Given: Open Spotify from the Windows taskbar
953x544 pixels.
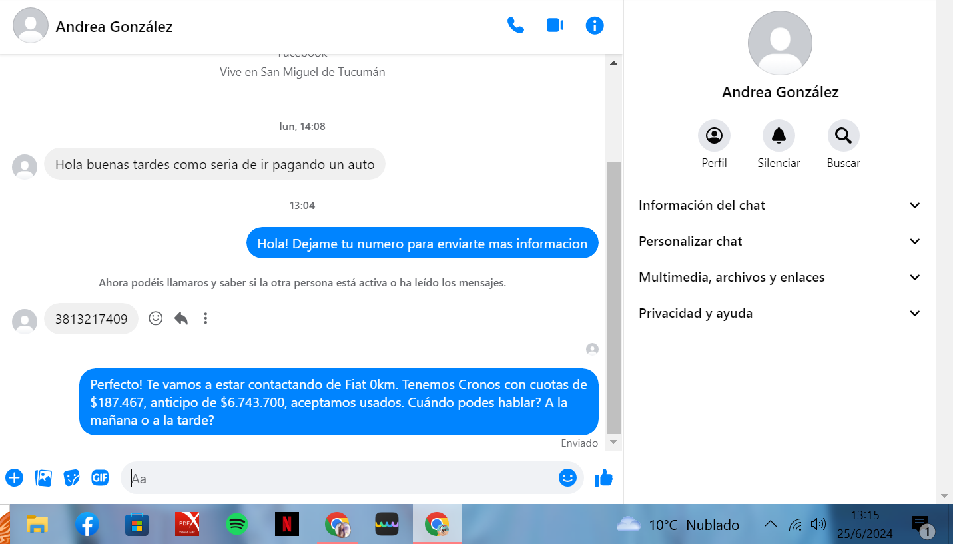Looking at the screenshot, I should point(236,525).
